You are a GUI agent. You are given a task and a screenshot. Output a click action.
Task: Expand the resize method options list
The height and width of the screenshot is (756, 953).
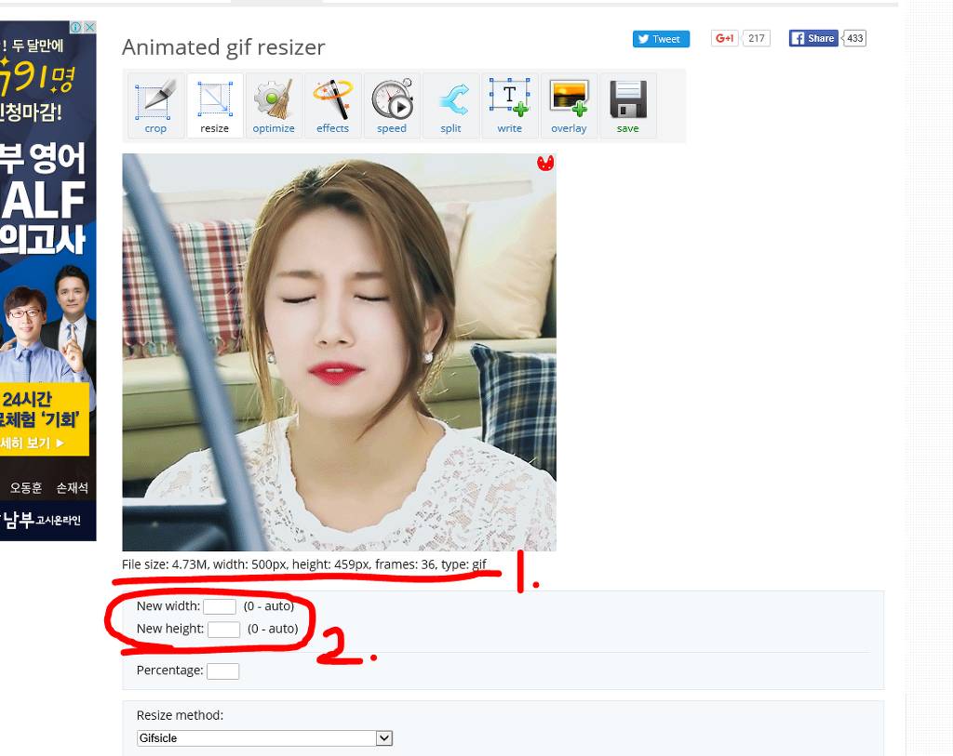pyautogui.click(x=383, y=737)
